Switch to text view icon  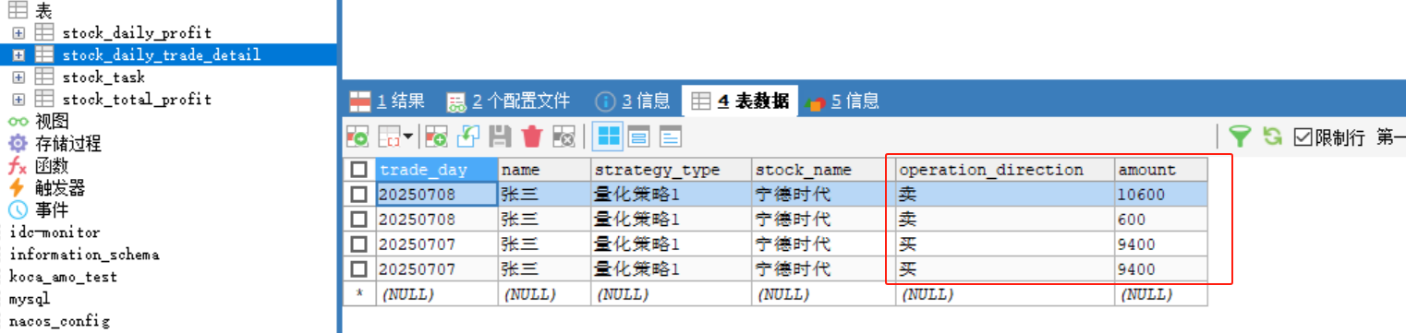pos(670,137)
